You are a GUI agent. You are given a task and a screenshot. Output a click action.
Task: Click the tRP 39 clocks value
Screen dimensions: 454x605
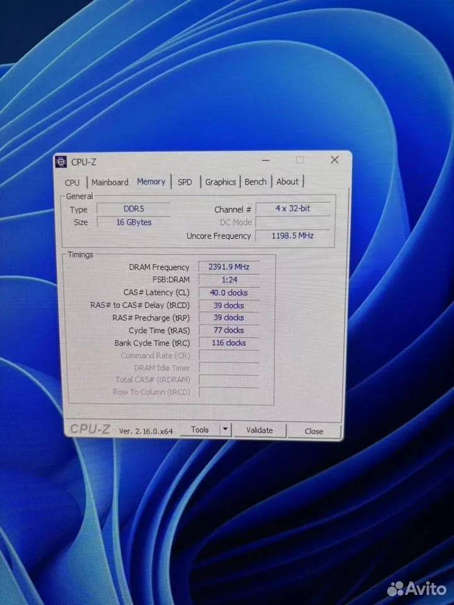point(229,318)
